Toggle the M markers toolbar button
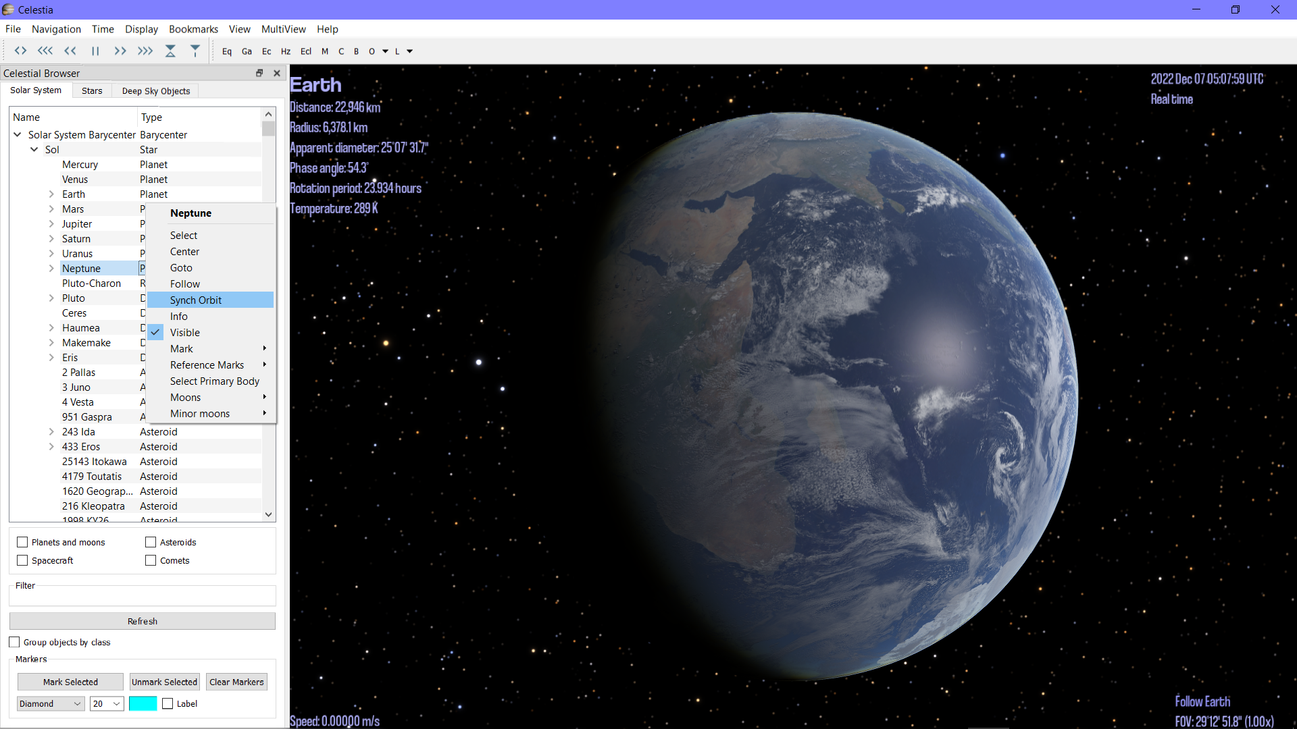This screenshot has width=1297, height=729. 325,51
